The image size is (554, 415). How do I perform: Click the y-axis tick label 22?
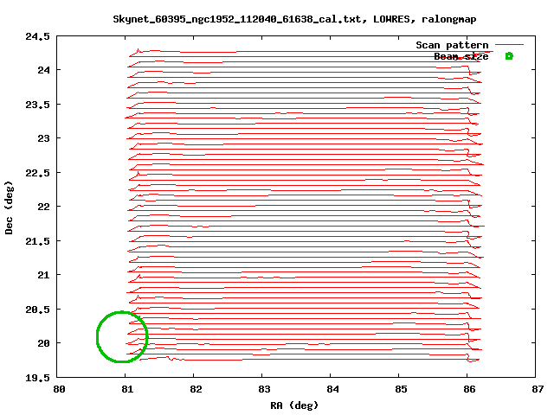44,207
